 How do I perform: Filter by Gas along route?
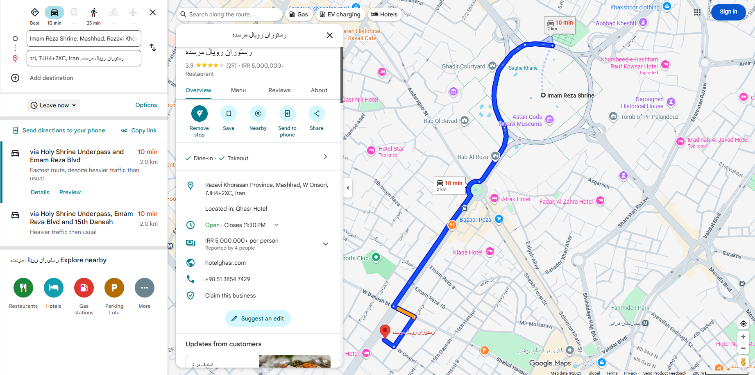point(298,14)
